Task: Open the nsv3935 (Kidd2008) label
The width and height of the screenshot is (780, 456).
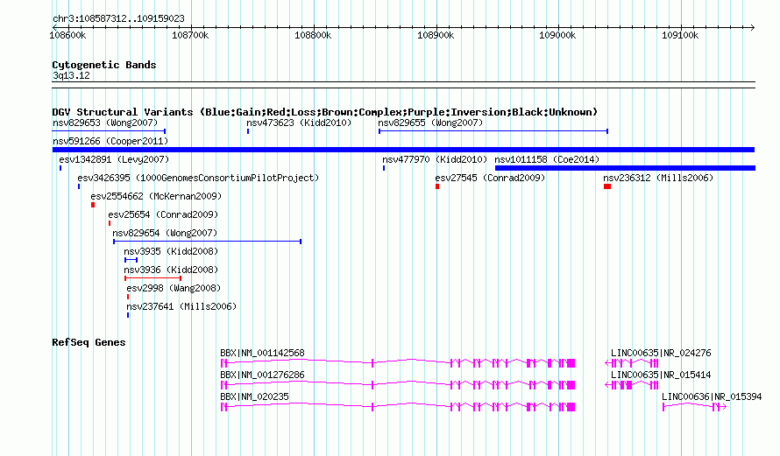Action: click(171, 251)
